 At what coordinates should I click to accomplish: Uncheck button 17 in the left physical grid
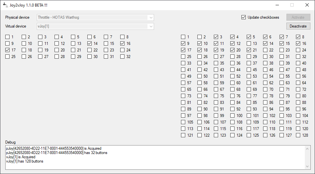tap(8, 50)
